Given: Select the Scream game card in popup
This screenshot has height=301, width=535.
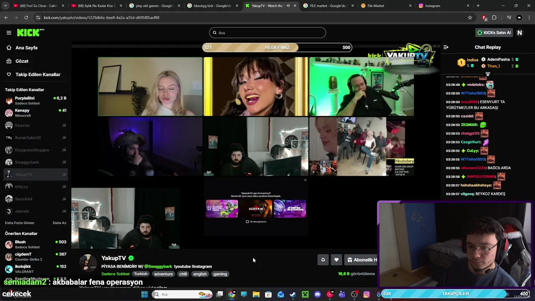Looking at the screenshot, I should click(256, 209).
